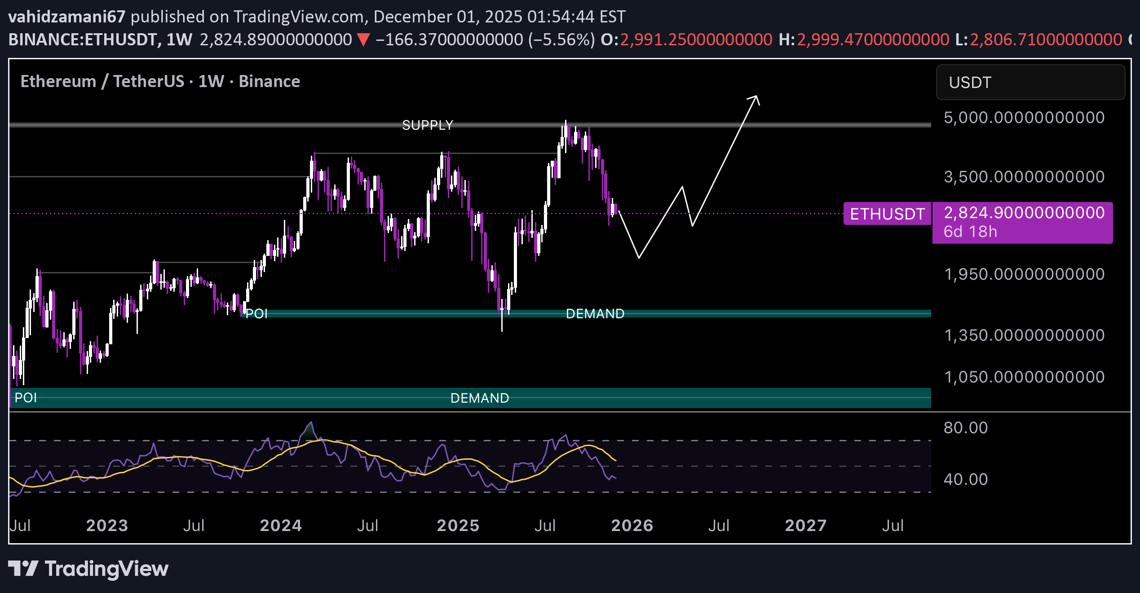Click the 2024 time axis marker
Viewport: 1140px width, 593px height.
(x=281, y=526)
